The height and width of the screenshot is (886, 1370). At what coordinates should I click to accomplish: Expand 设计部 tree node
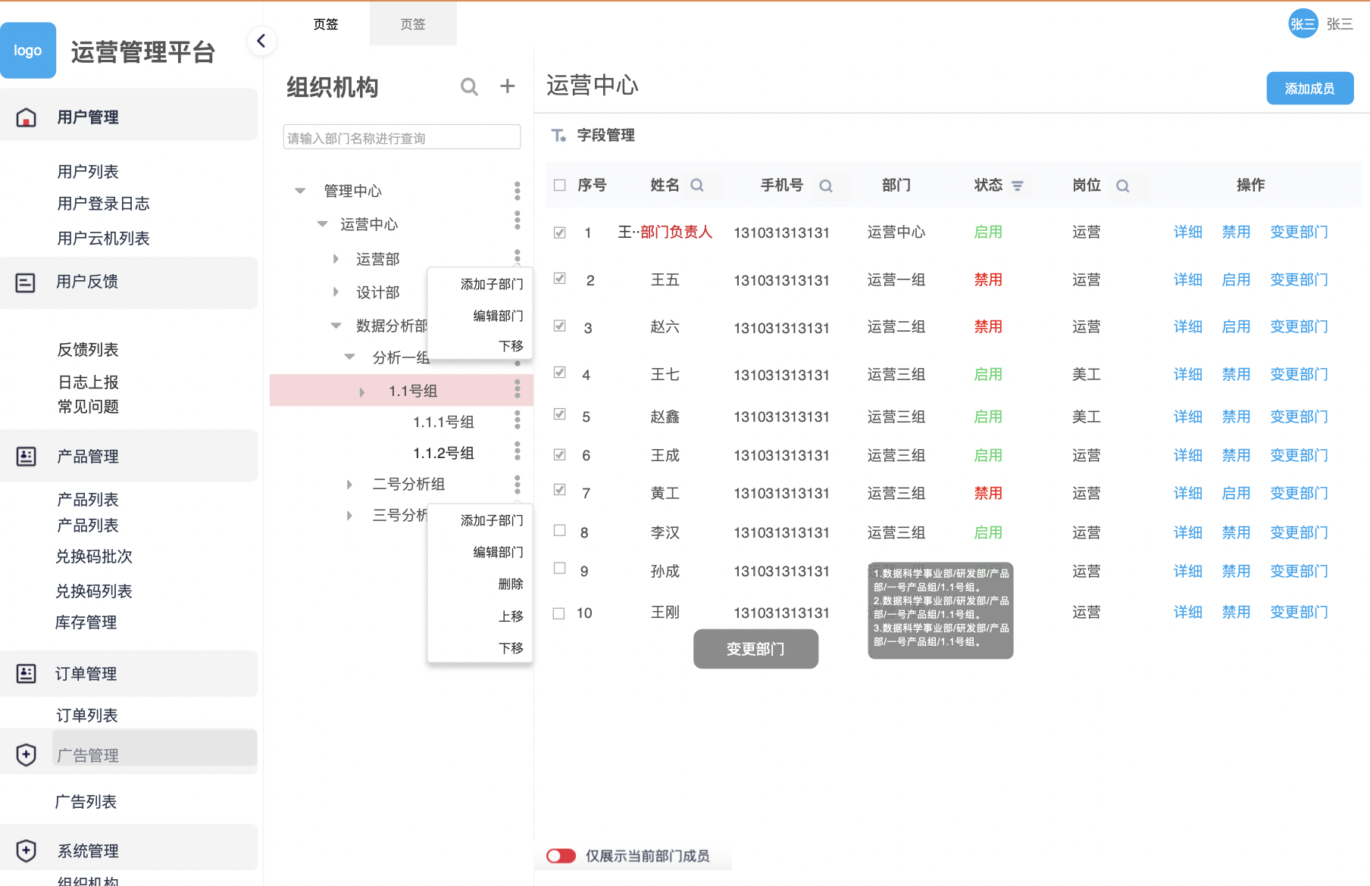click(x=336, y=292)
